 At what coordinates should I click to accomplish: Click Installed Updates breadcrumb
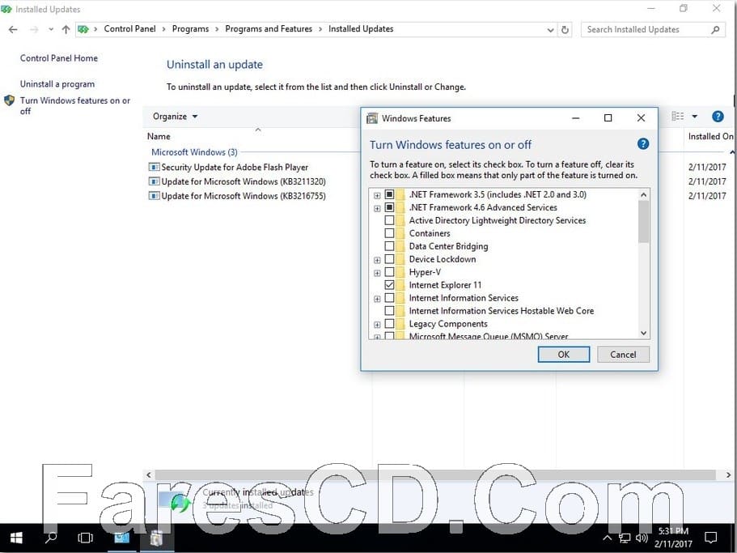pyautogui.click(x=361, y=28)
